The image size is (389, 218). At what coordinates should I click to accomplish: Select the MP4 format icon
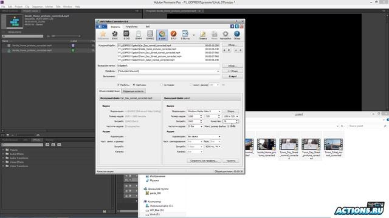pyautogui.click(x=139, y=35)
